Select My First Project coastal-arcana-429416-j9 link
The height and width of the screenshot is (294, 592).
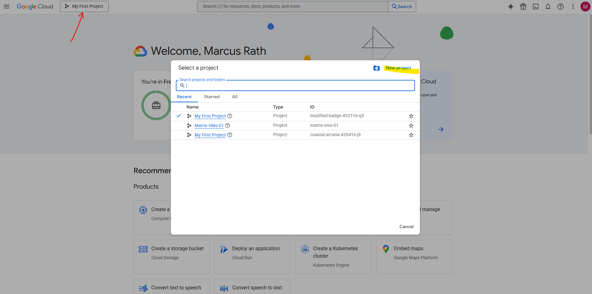(x=210, y=135)
